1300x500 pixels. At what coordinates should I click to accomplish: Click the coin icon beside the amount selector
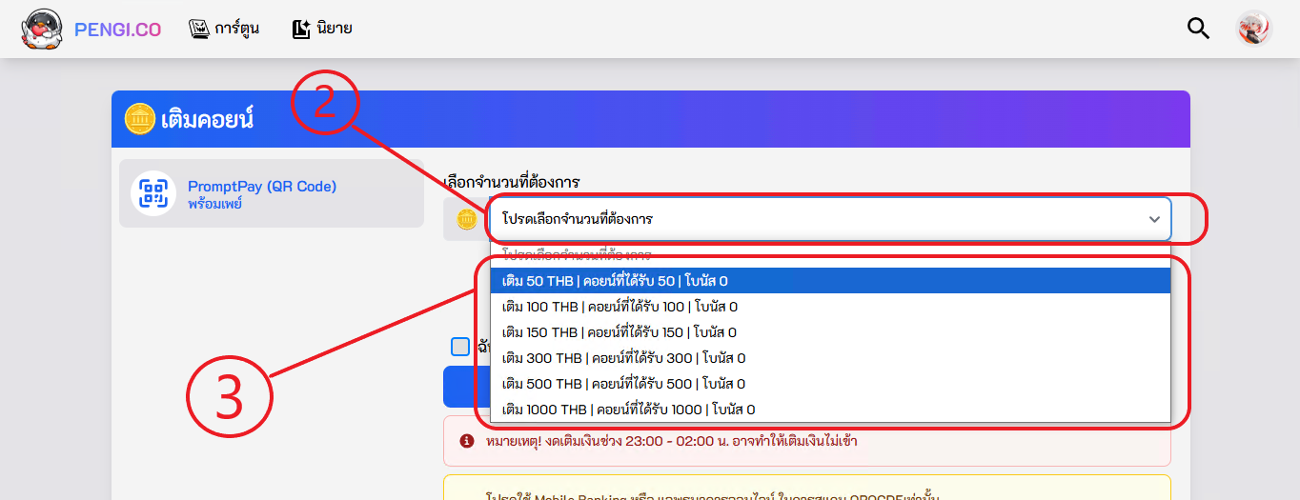466,220
